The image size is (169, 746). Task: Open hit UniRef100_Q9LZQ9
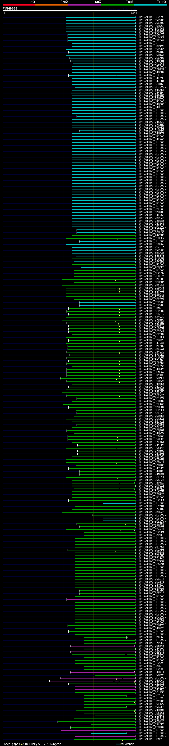point(151,23)
